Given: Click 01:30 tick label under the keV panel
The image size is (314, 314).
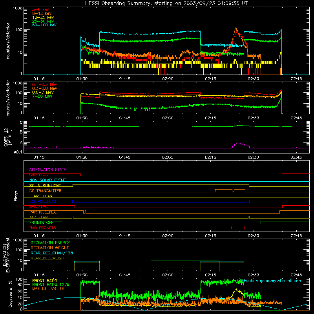Looking at the screenshot, I should point(82,79).
